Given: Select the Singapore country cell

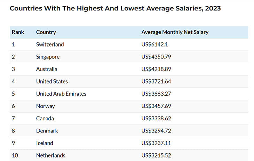Looking at the screenshot, I should point(48,57).
